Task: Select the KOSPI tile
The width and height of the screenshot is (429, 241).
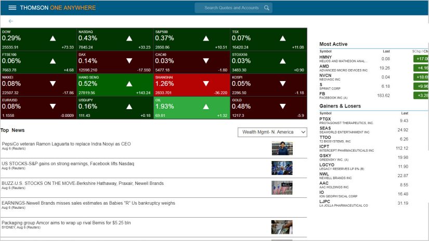Action: click(268, 85)
